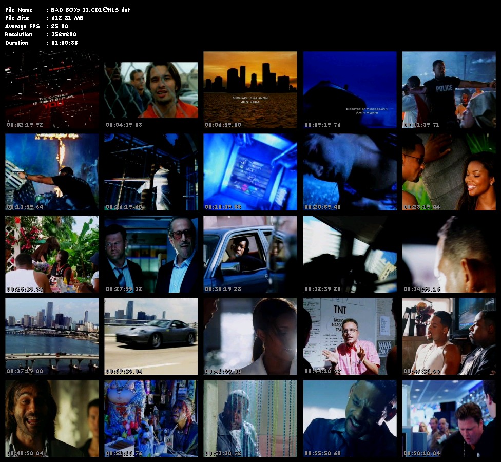Image resolution: width=501 pixels, height=462 pixels.
Task: Click the average FPS value 25.00
Action: [60, 26]
